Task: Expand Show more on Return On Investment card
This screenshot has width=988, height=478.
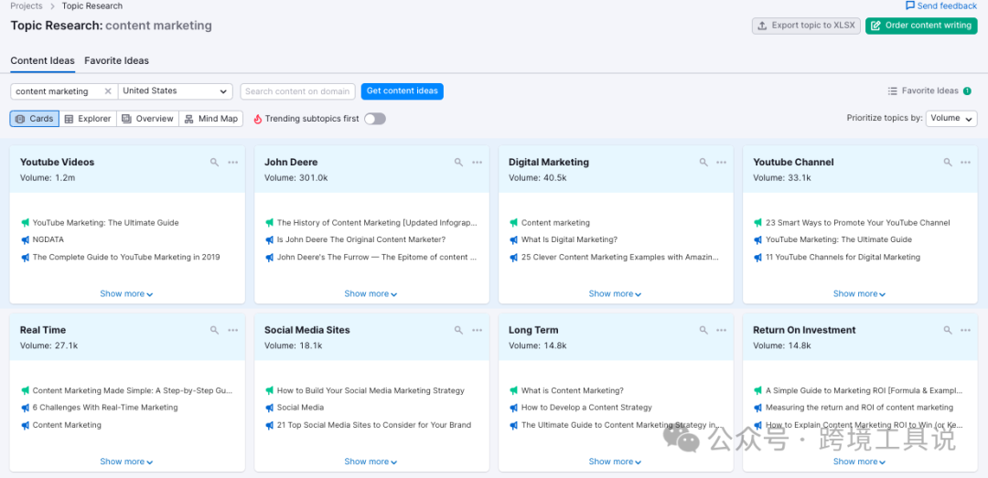Action: click(x=859, y=462)
